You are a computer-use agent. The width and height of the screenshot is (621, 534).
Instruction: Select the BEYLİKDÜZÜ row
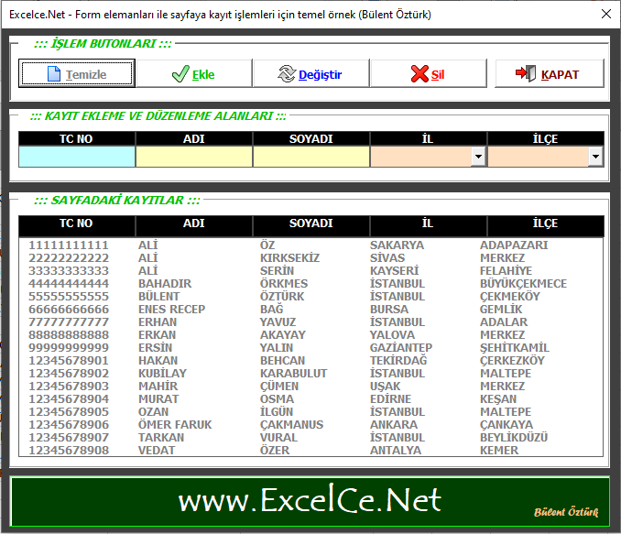[310, 437]
